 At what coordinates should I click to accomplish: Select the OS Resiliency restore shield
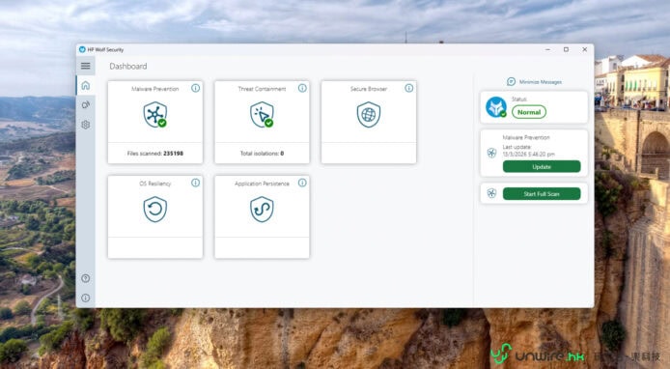pos(154,209)
